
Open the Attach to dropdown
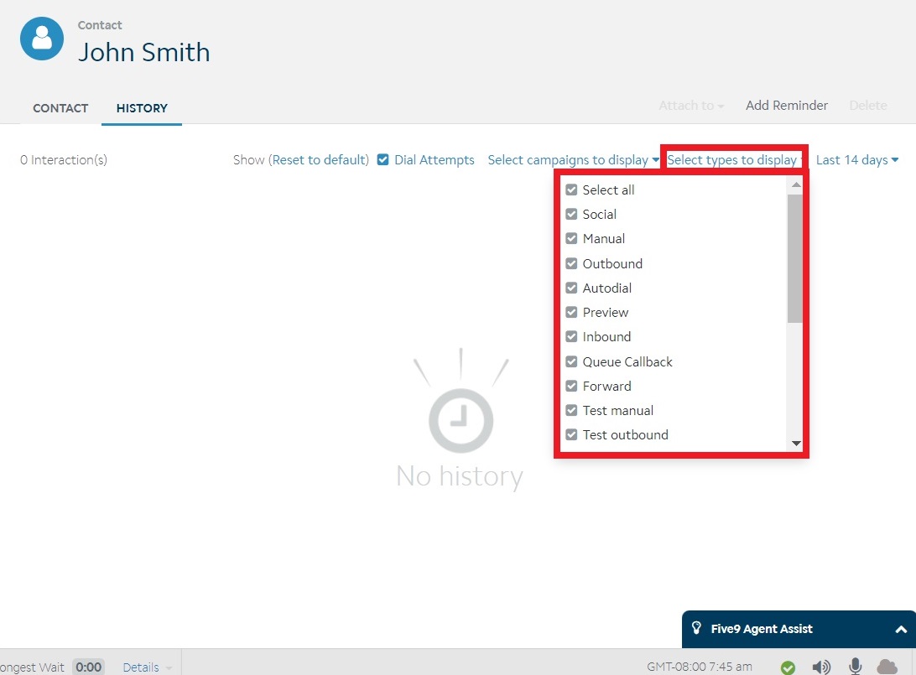(691, 106)
